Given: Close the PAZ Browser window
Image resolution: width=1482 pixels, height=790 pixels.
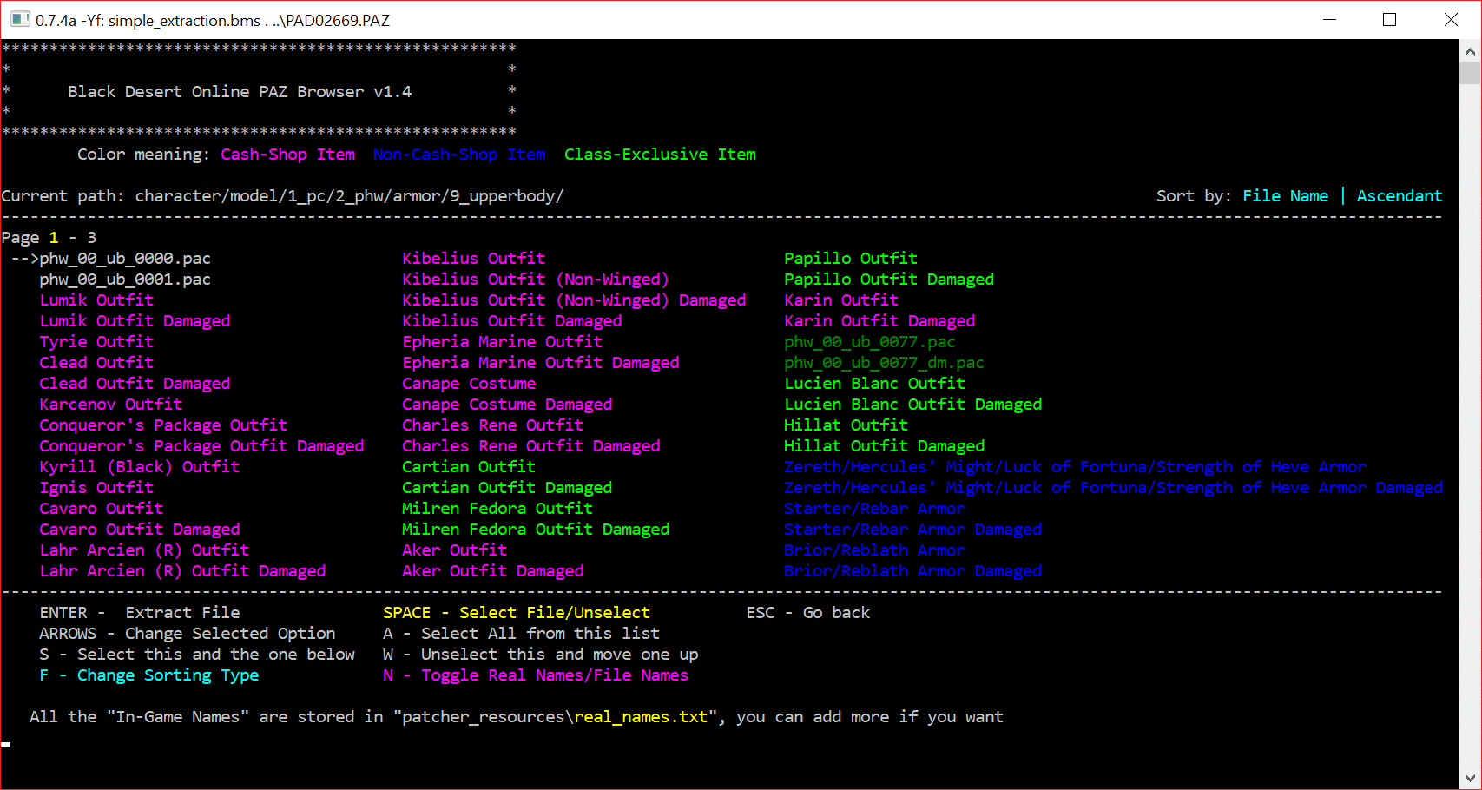Looking at the screenshot, I should click(1451, 20).
